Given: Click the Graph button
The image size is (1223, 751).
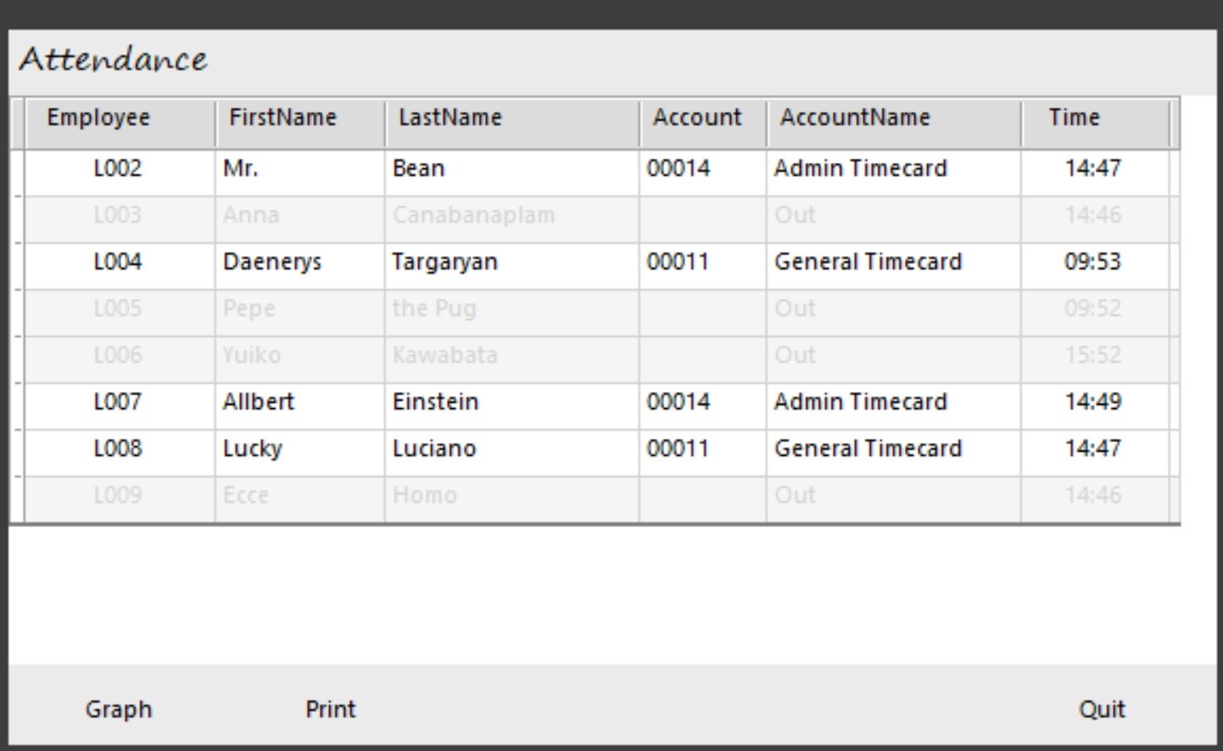Looking at the screenshot, I should 119,709.
